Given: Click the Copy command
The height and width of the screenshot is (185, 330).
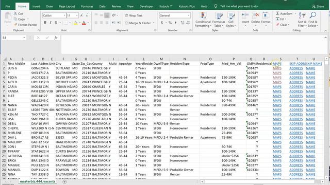Looking at the screenshot, I should tap(21, 19).
